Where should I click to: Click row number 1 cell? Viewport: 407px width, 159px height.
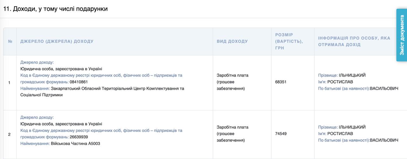10,83
